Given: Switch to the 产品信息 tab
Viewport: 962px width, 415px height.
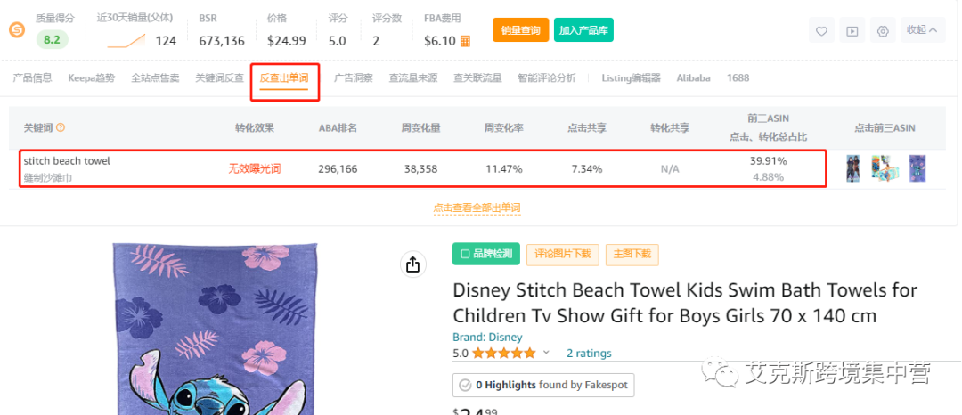Looking at the screenshot, I should [33, 77].
